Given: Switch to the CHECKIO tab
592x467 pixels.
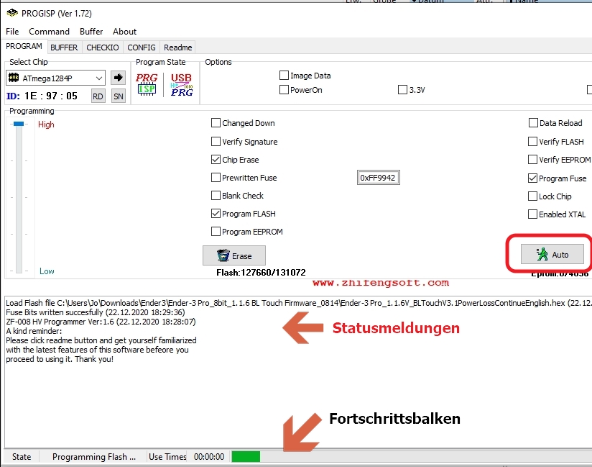Looking at the screenshot, I should (x=102, y=47).
